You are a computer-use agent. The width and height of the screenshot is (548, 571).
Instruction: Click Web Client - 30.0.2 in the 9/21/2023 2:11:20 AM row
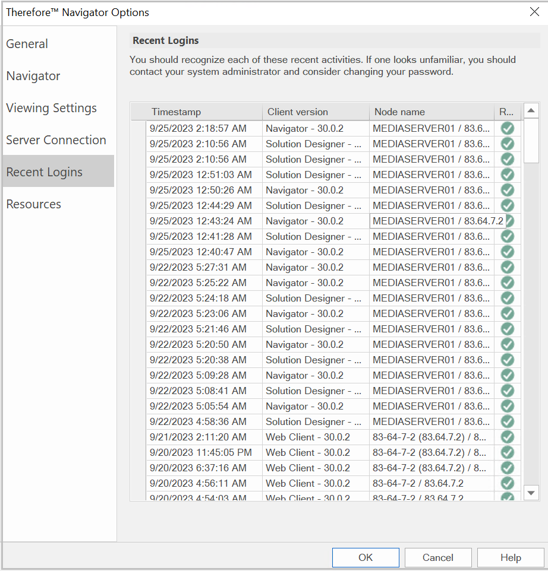click(316, 437)
